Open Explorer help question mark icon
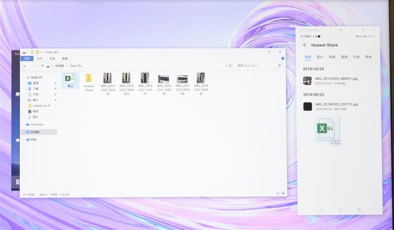Image resolution: width=394 pixels, height=230 pixels. tap(283, 58)
